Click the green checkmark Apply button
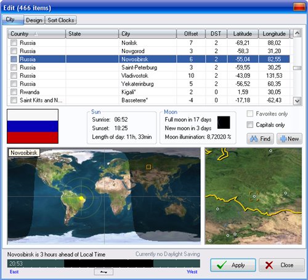The image size is (308, 280). click(233, 265)
